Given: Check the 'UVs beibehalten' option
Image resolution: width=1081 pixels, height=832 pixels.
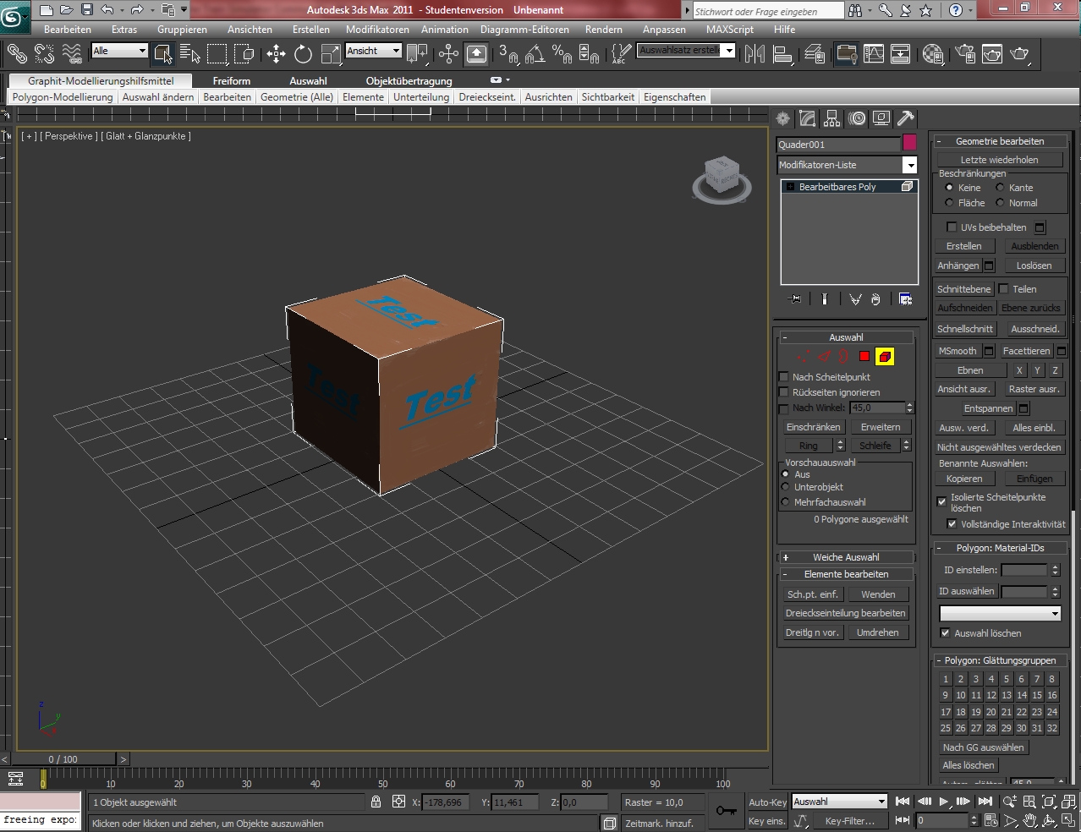Looking at the screenshot, I should (952, 227).
